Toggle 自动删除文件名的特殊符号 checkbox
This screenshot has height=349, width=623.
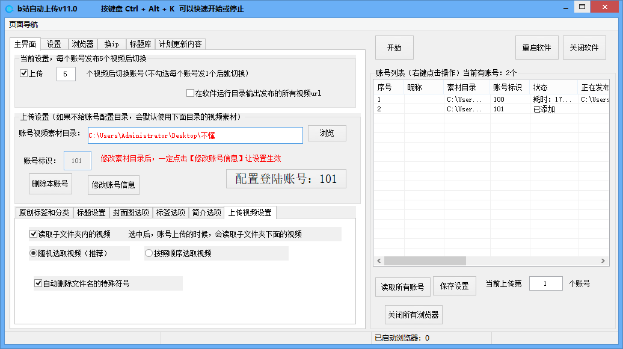(38, 283)
